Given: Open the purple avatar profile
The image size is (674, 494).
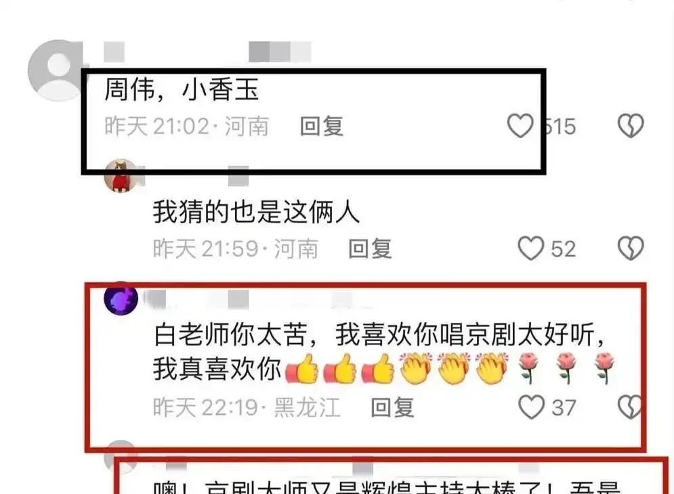Looking at the screenshot, I should click(121, 299).
